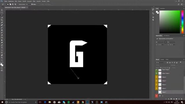This screenshot has height=104, width=185.
Task: Select the Eyedropper tool
Action: [x=2, y=23]
